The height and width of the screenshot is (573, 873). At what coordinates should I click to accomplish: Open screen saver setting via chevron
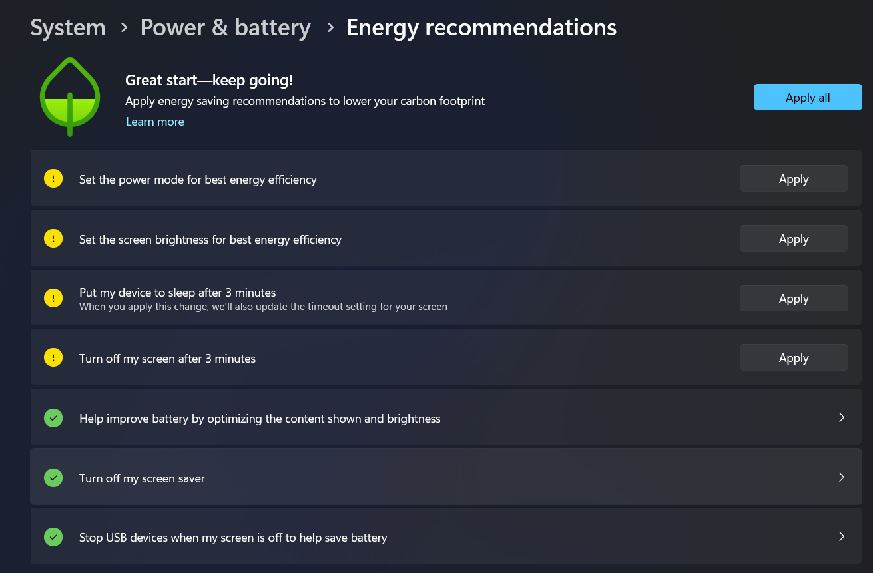(842, 478)
